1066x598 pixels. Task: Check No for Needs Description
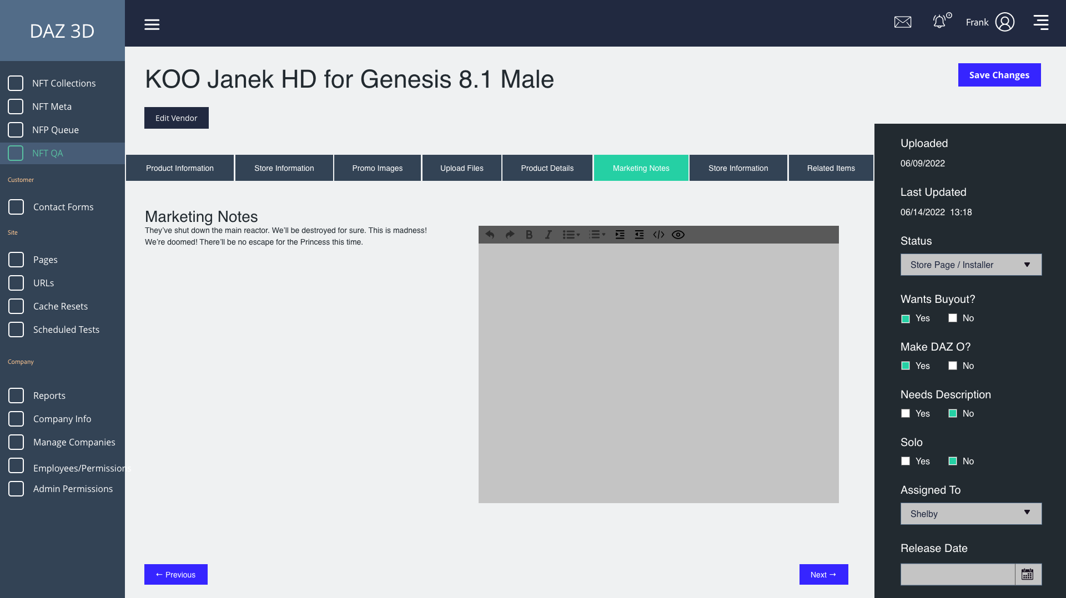tap(953, 413)
